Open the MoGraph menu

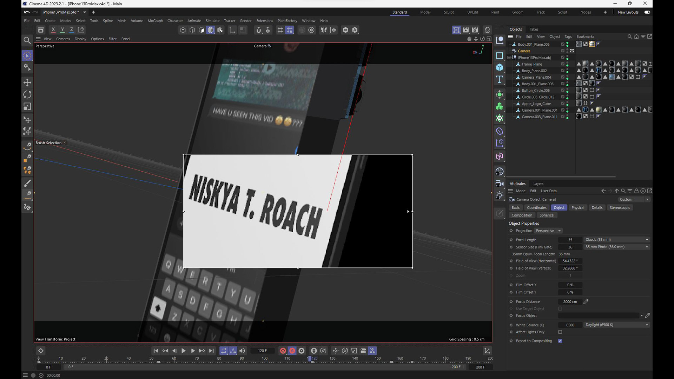[x=155, y=21]
